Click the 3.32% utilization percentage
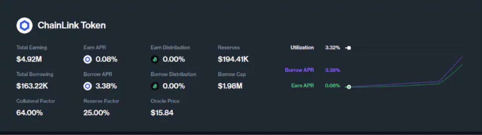The image size is (482, 135). click(x=332, y=47)
